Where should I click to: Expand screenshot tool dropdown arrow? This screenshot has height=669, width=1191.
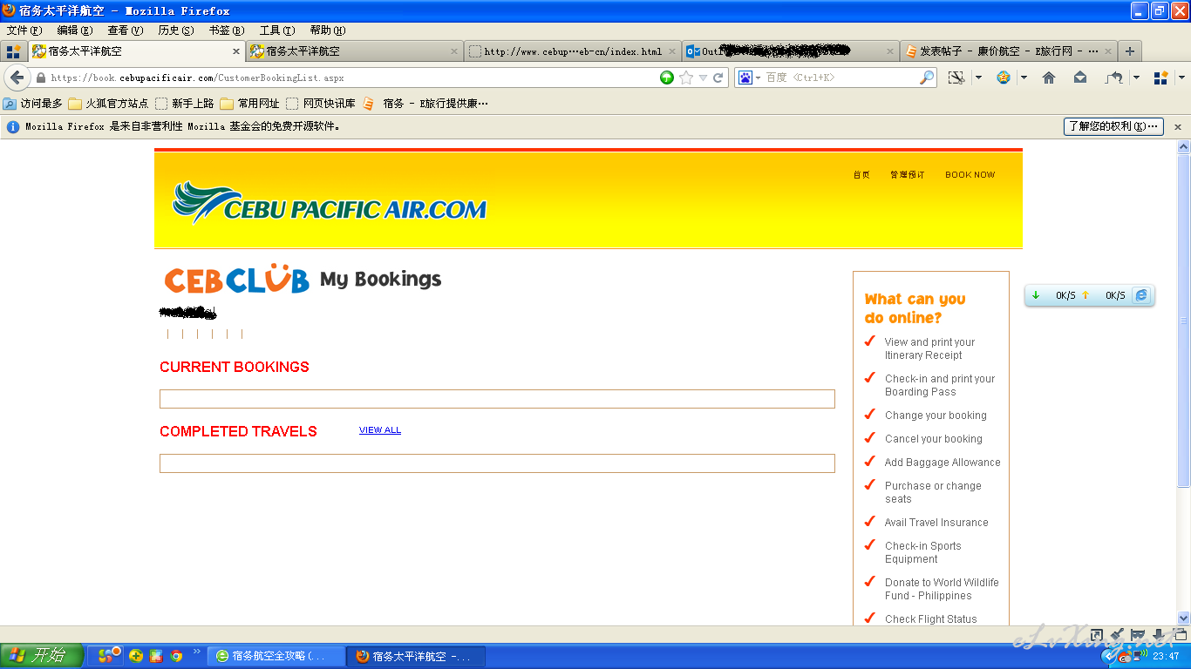pyautogui.click(x=977, y=78)
